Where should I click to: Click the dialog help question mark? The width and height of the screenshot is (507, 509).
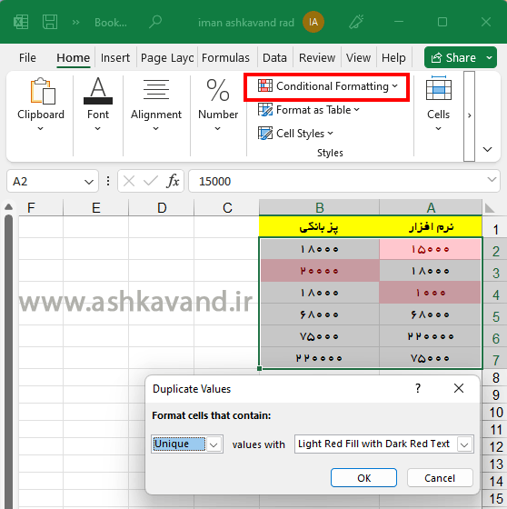click(418, 388)
